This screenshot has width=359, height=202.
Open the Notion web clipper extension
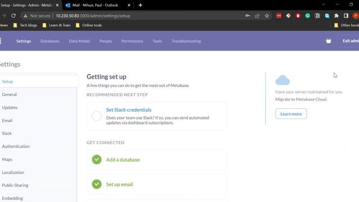pyautogui.click(x=317, y=16)
